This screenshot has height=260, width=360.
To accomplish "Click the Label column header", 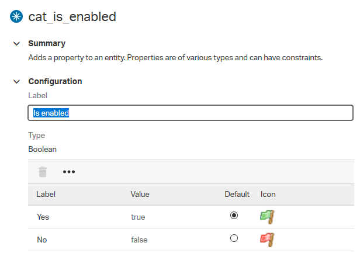I will coord(46,194).
